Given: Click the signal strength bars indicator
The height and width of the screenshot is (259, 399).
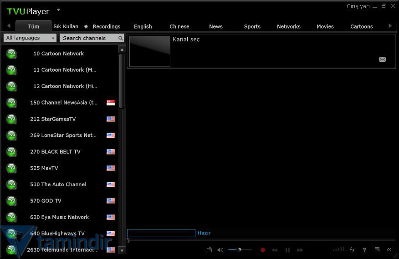Looking at the screenshot, I should click(x=338, y=249).
